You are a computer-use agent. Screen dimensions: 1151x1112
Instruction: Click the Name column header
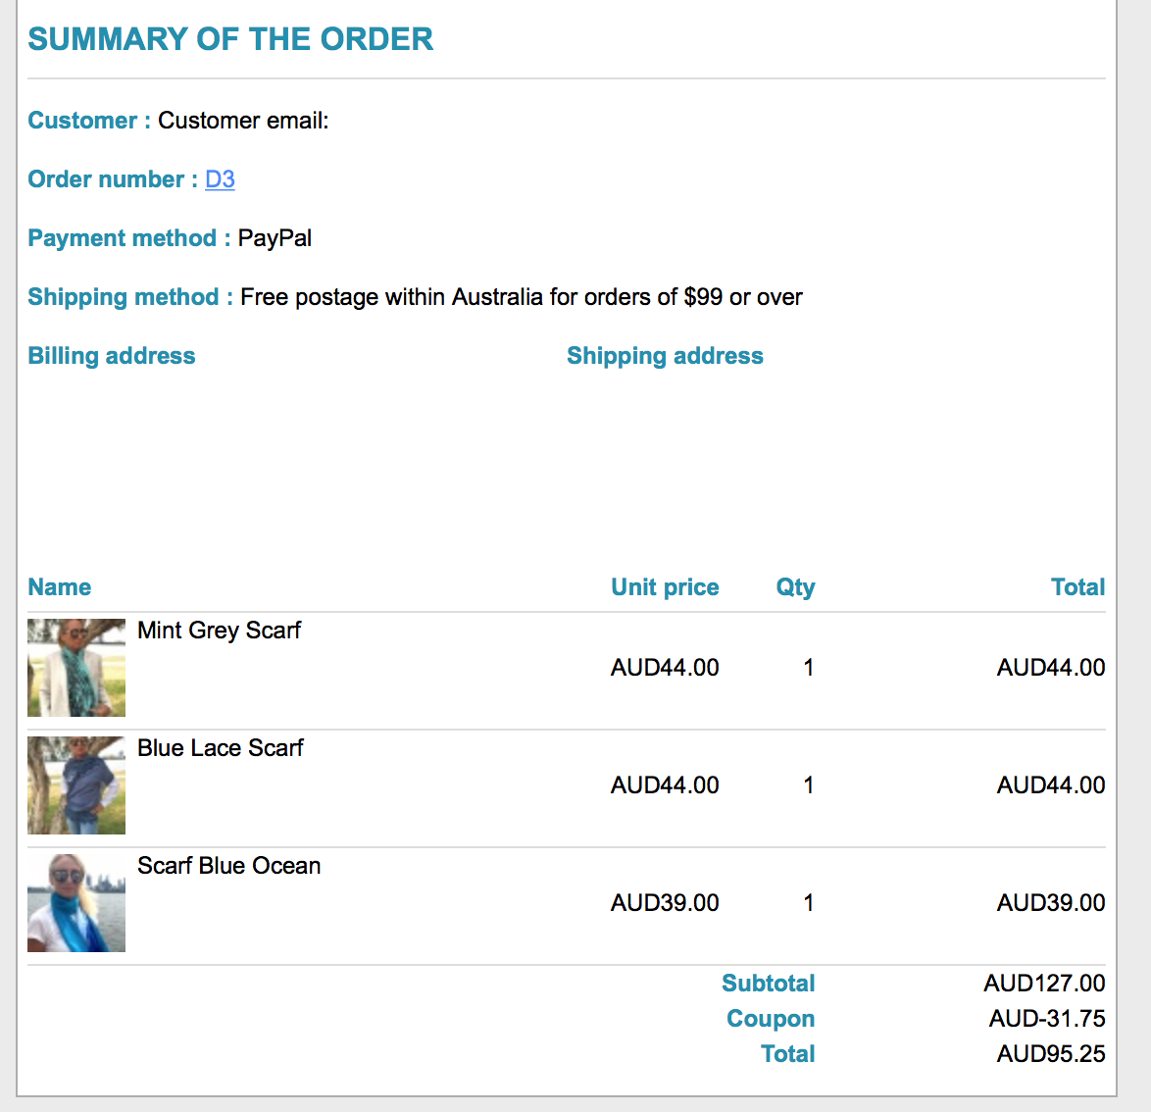pos(60,587)
